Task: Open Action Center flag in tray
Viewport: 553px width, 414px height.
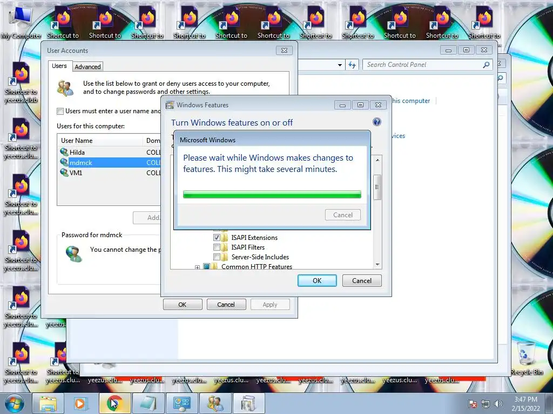Action: pyautogui.click(x=473, y=404)
